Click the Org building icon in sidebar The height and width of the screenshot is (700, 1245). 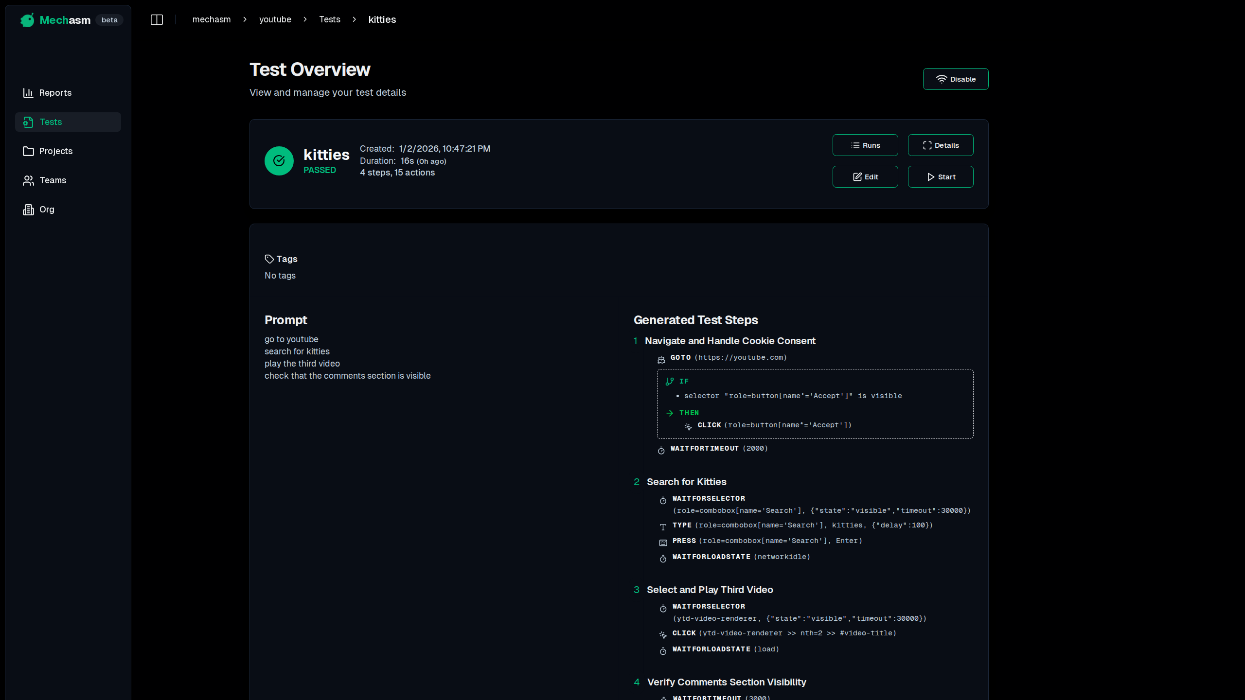coord(29,209)
